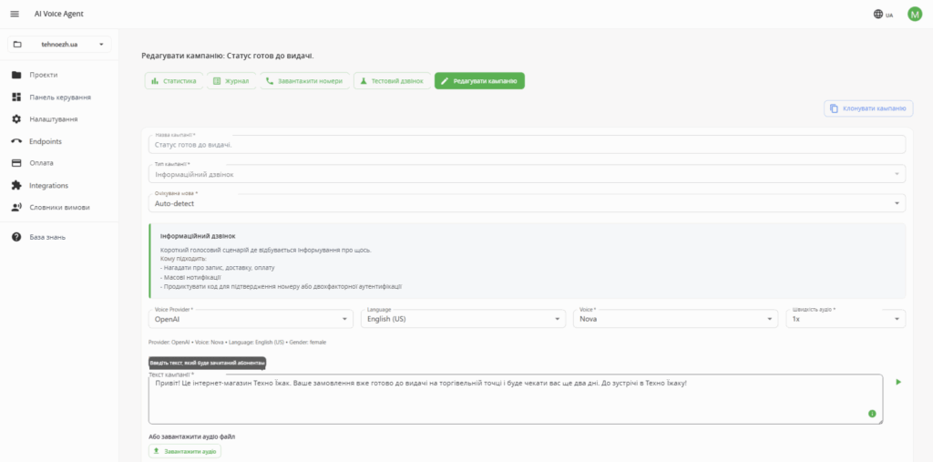The image size is (933, 462).
Task: Expand the tehnoezh.ua project selector
Action: point(59,44)
